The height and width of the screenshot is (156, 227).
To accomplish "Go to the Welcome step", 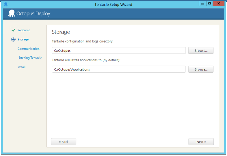I will coord(24,30).
